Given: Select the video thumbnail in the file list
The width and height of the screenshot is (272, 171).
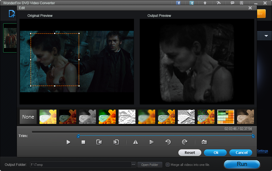Looking at the screenshot, I should coord(10,38).
